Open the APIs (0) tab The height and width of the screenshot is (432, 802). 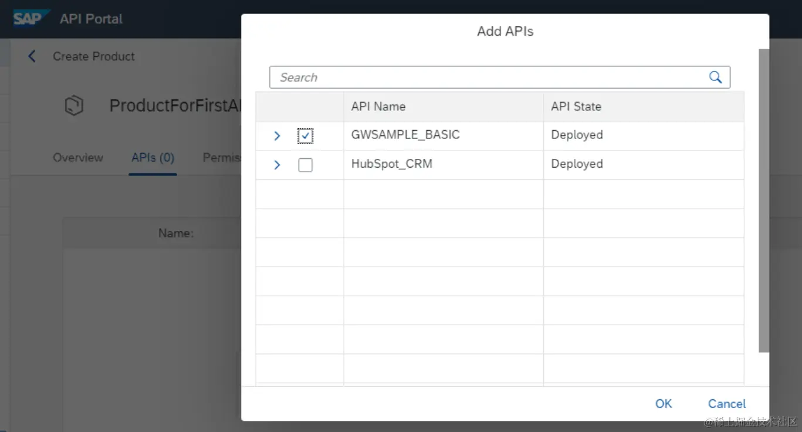(153, 158)
